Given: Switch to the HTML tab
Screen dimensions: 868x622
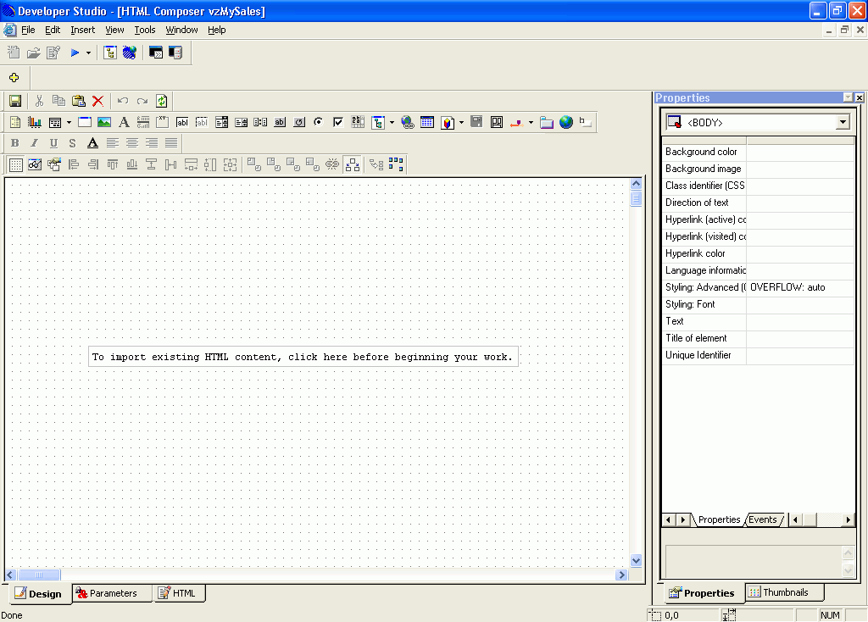Looking at the screenshot, I should pyautogui.click(x=179, y=593).
